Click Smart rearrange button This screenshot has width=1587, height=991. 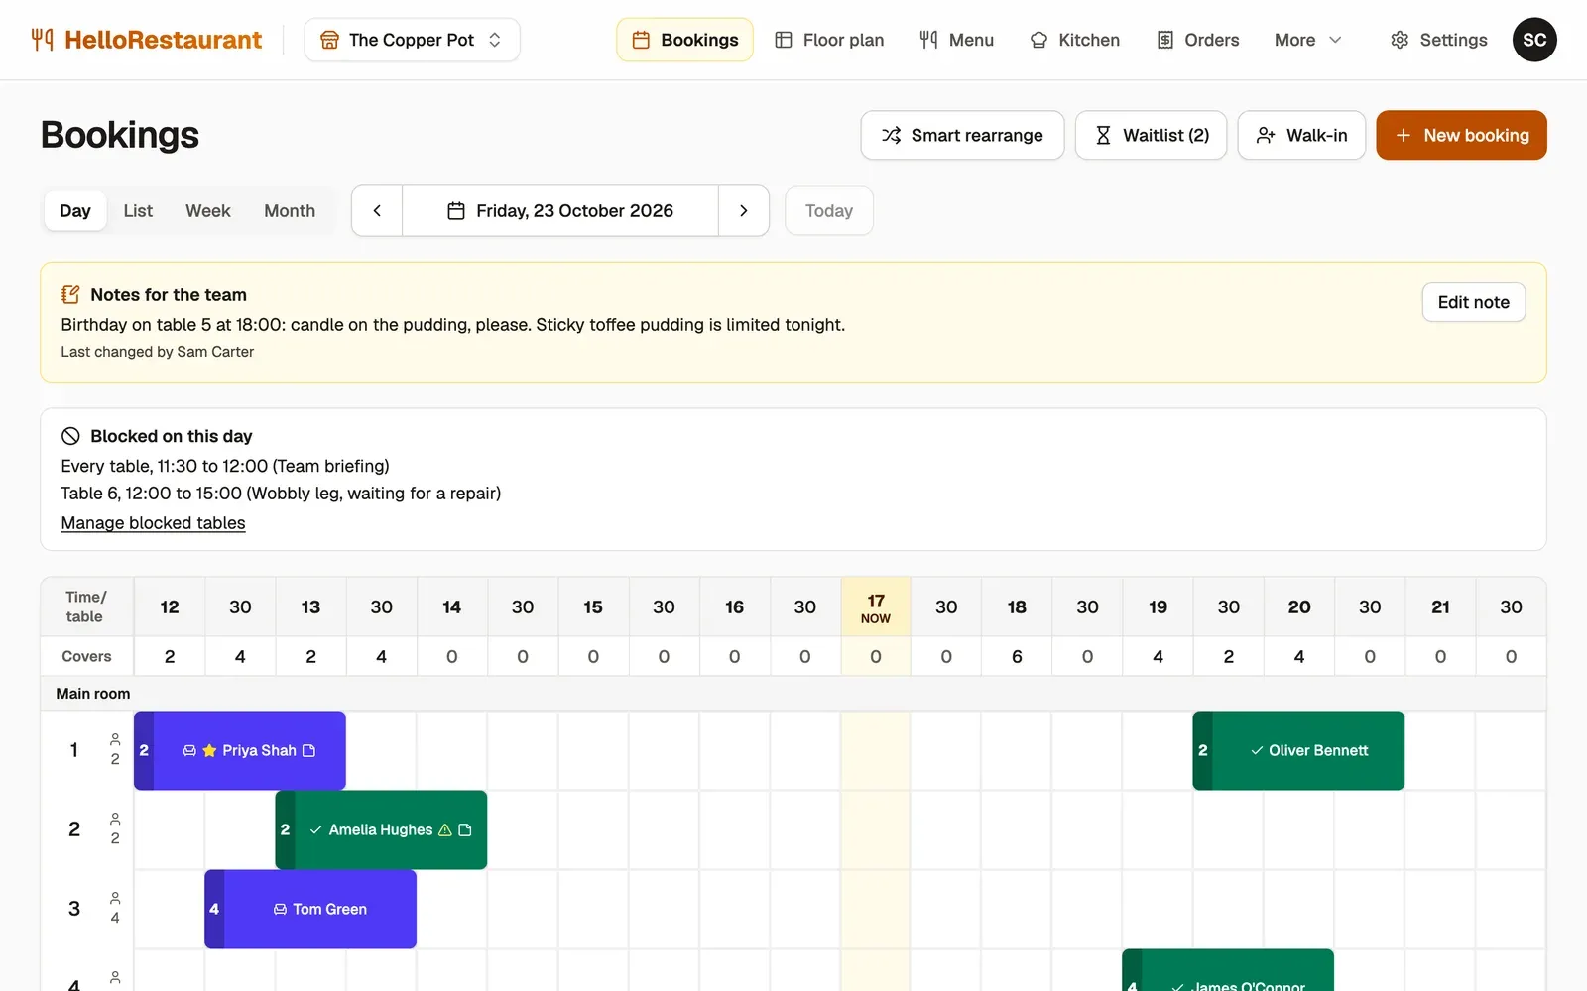(x=962, y=135)
